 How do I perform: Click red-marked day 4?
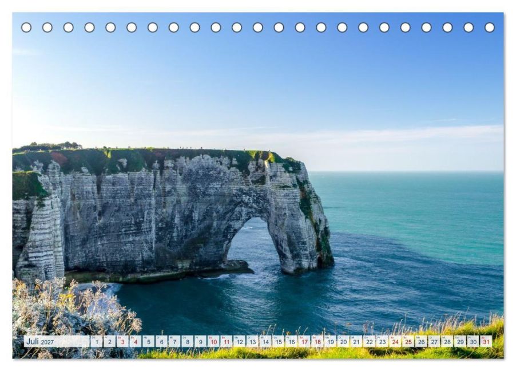(135, 341)
